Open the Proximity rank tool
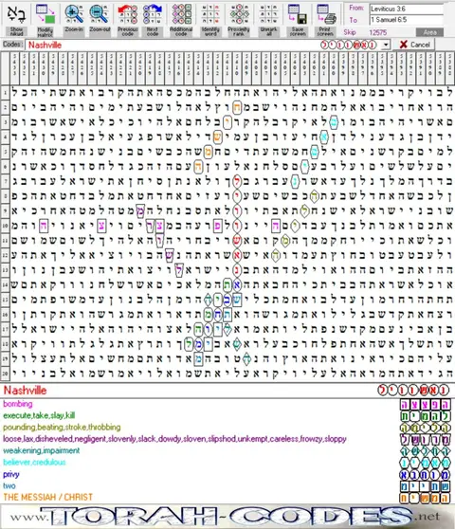 click(239, 14)
